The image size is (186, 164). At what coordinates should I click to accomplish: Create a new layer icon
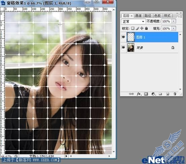[x=168, y=94]
